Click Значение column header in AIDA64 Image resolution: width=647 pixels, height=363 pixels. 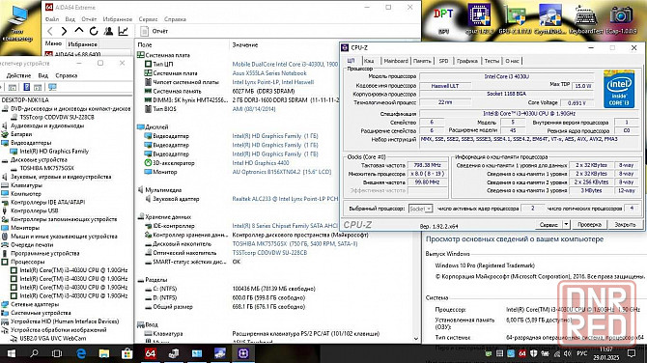pyautogui.click(x=245, y=44)
